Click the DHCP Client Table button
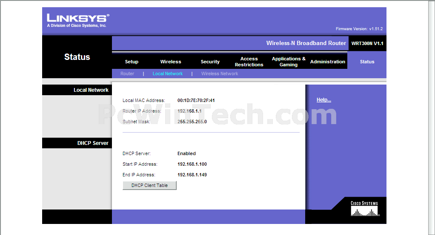435x235 pixels. pyautogui.click(x=149, y=185)
